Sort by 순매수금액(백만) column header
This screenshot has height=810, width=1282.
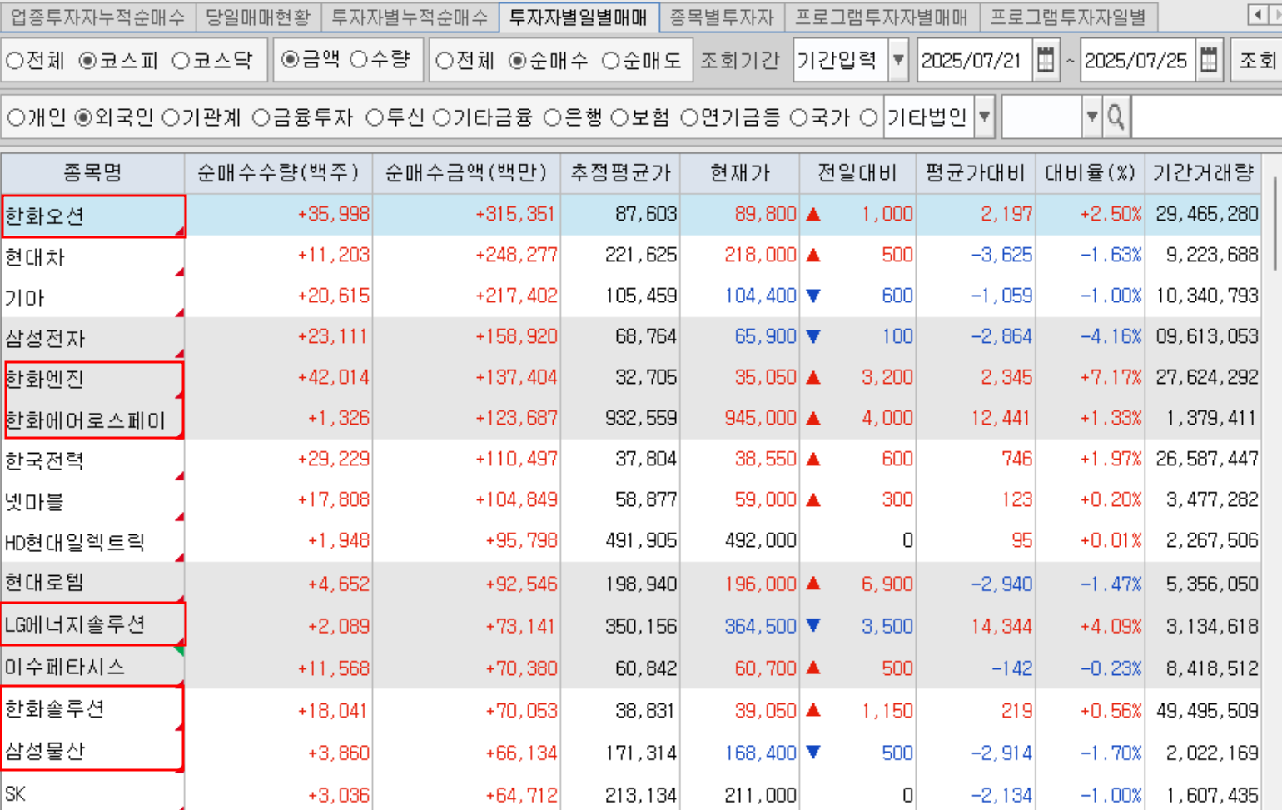click(x=466, y=173)
